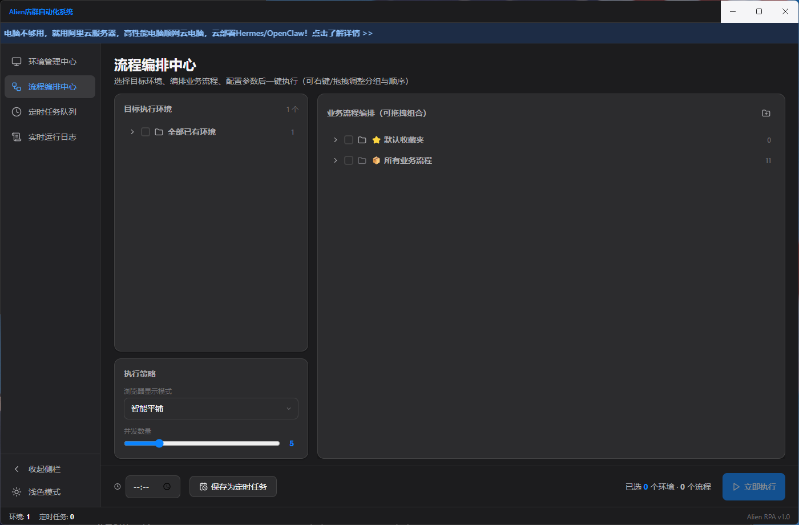Viewport: 799px width, 525px height.
Task: Open 环境管理中心 monitor icon in sidebar
Action: tap(17, 62)
